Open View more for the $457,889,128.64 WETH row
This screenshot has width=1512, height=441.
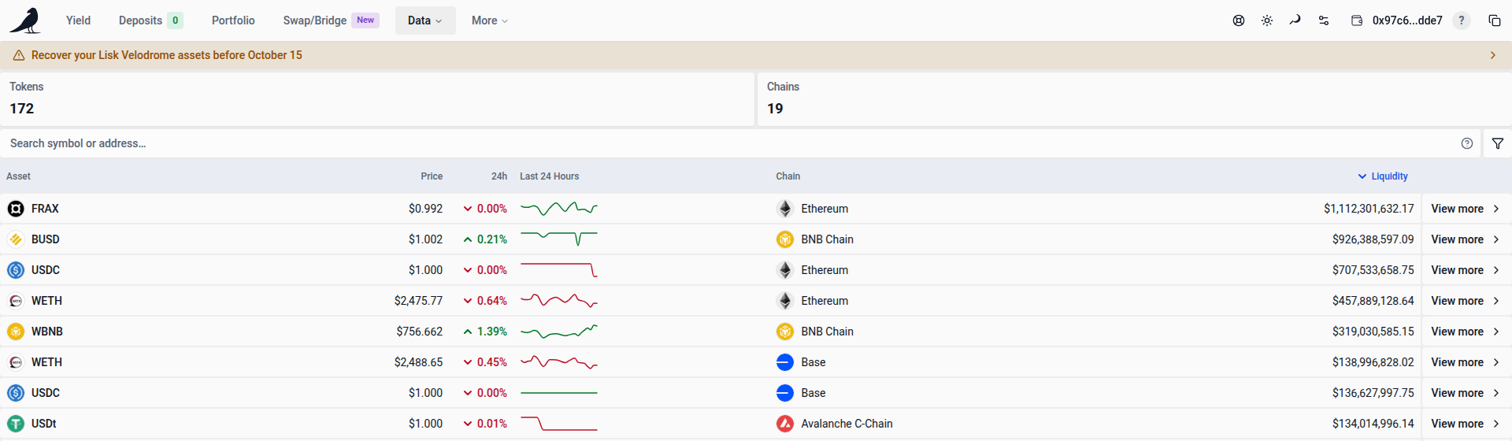(x=1466, y=301)
